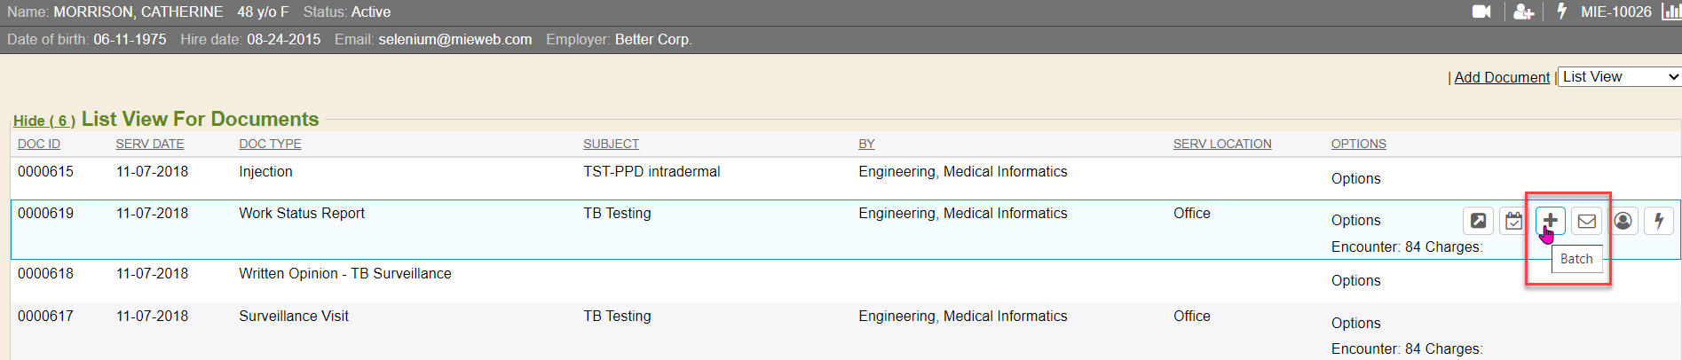Click the Batch plus icon
Screen dimensions: 1682x360
[1551, 221]
